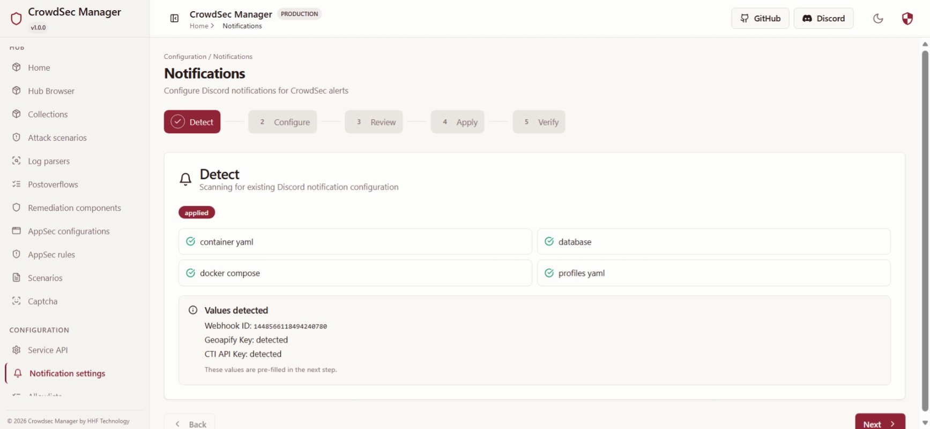
Task: Click the bell icon beside Detect heading
Action: pos(185,180)
